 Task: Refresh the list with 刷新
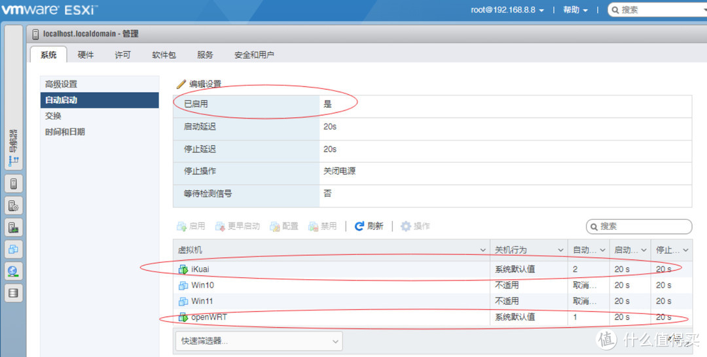[369, 226]
